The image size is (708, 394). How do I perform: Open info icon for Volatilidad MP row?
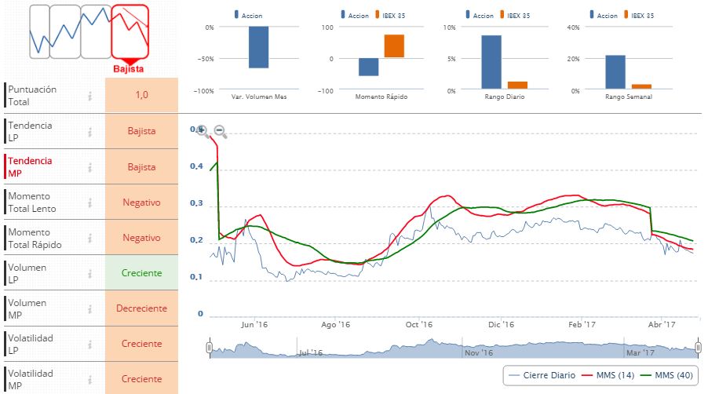click(90, 380)
